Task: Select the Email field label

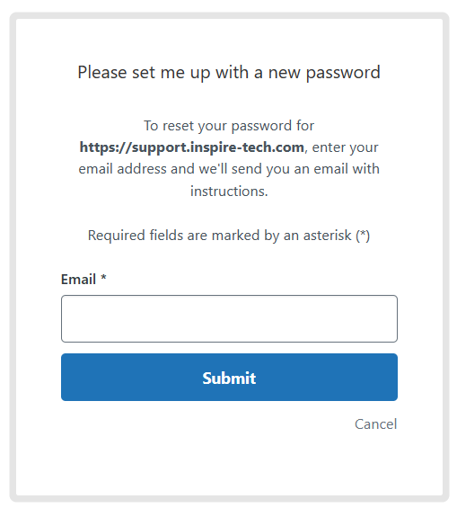Action: [x=78, y=279]
